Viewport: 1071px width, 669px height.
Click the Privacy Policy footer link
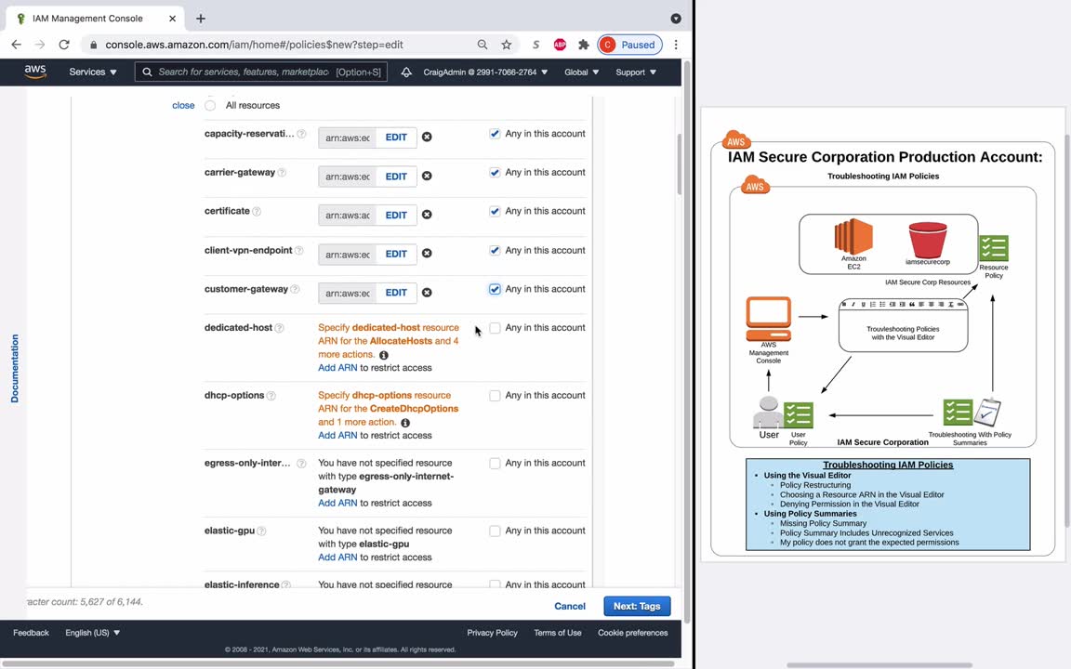point(492,633)
